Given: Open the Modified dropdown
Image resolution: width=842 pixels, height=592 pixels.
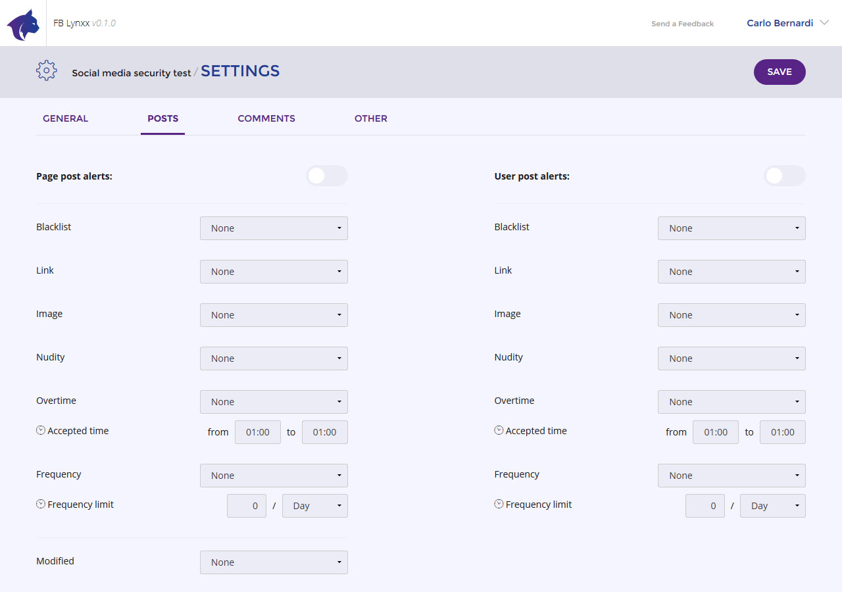Looking at the screenshot, I should tap(274, 562).
